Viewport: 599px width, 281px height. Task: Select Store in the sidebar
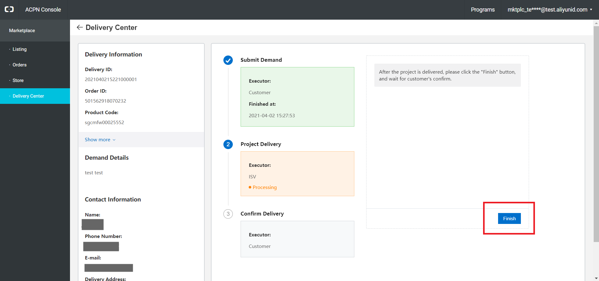[x=18, y=80]
